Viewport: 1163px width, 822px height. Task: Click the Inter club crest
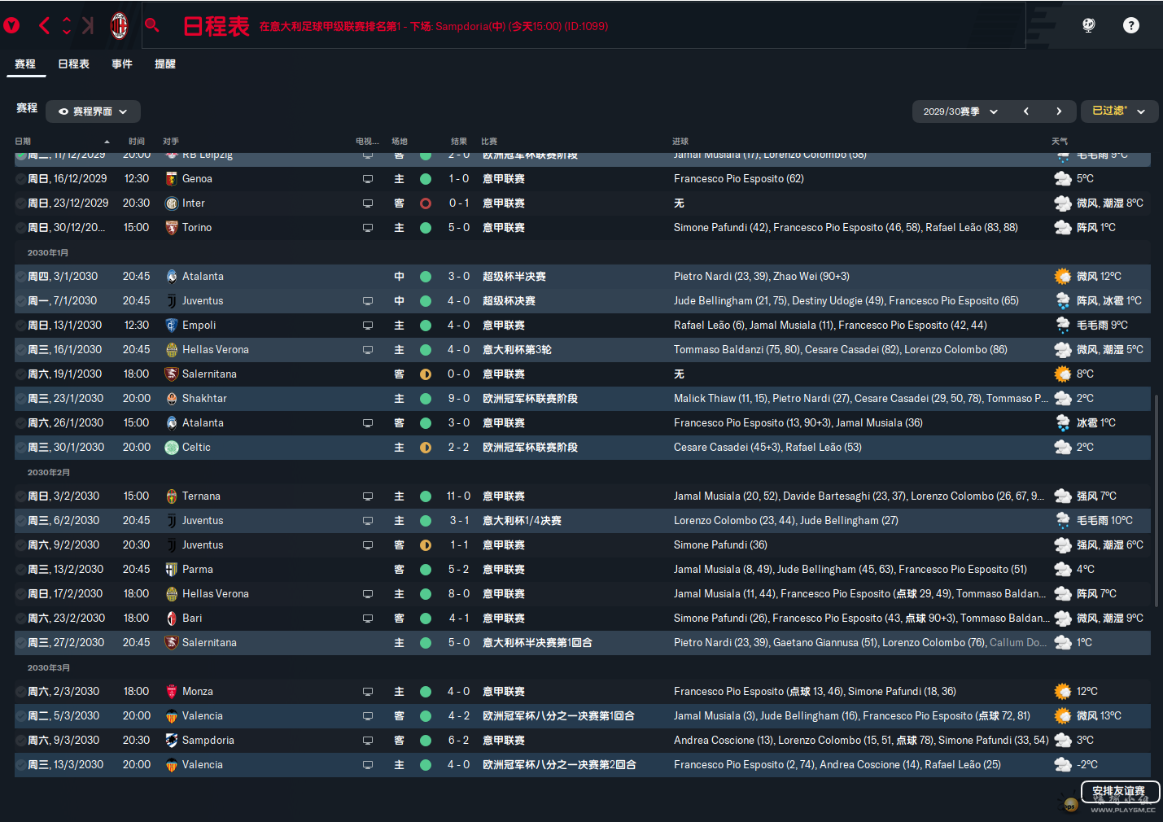tap(172, 203)
